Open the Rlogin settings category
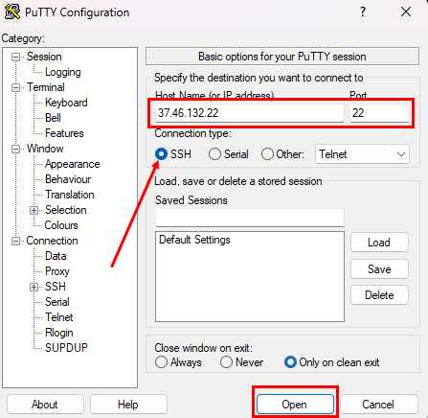The image size is (428, 418). 59,333
